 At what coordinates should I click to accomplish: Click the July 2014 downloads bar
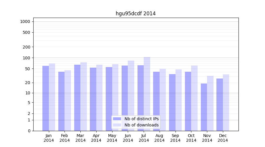(147, 94)
